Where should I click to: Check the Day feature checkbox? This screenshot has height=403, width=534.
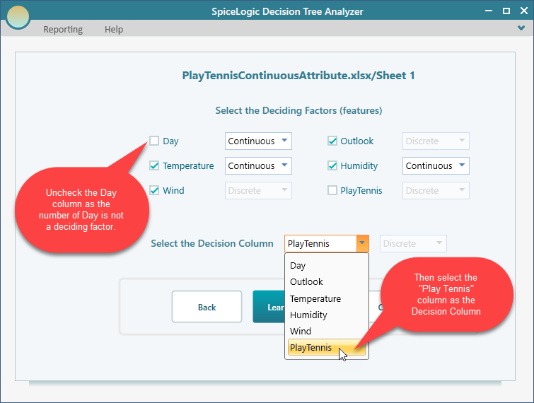[x=154, y=141]
